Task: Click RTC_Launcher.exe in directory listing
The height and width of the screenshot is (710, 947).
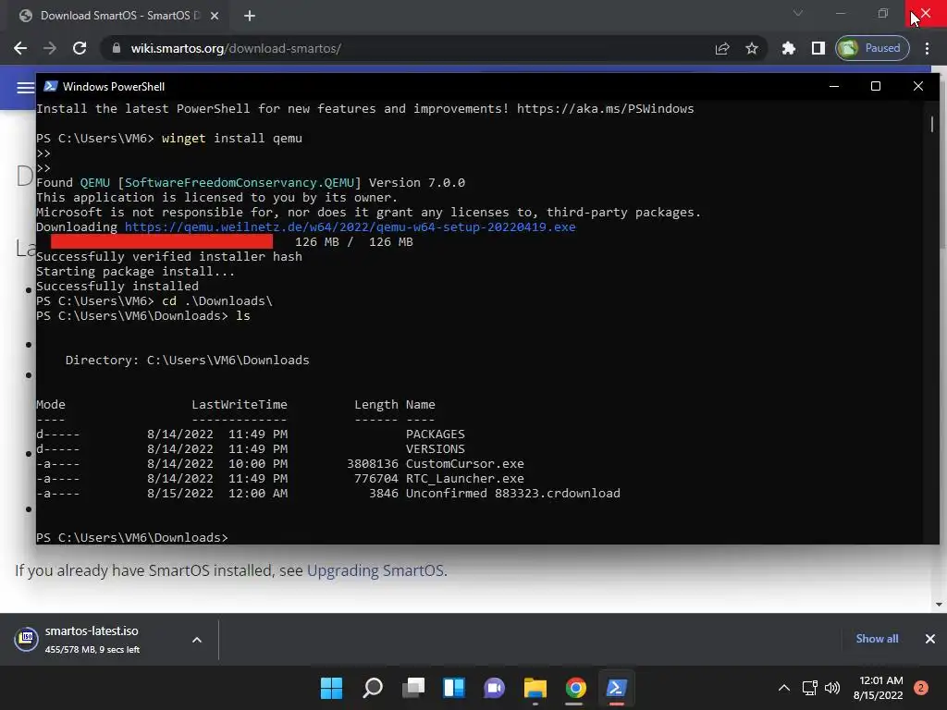Action: pos(465,479)
